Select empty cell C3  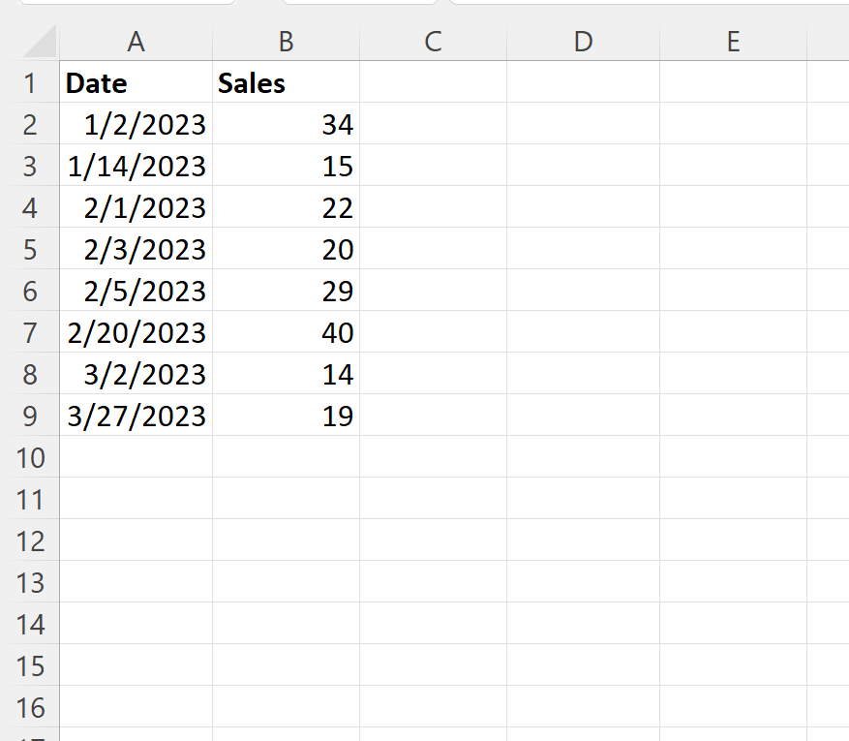click(x=433, y=166)
